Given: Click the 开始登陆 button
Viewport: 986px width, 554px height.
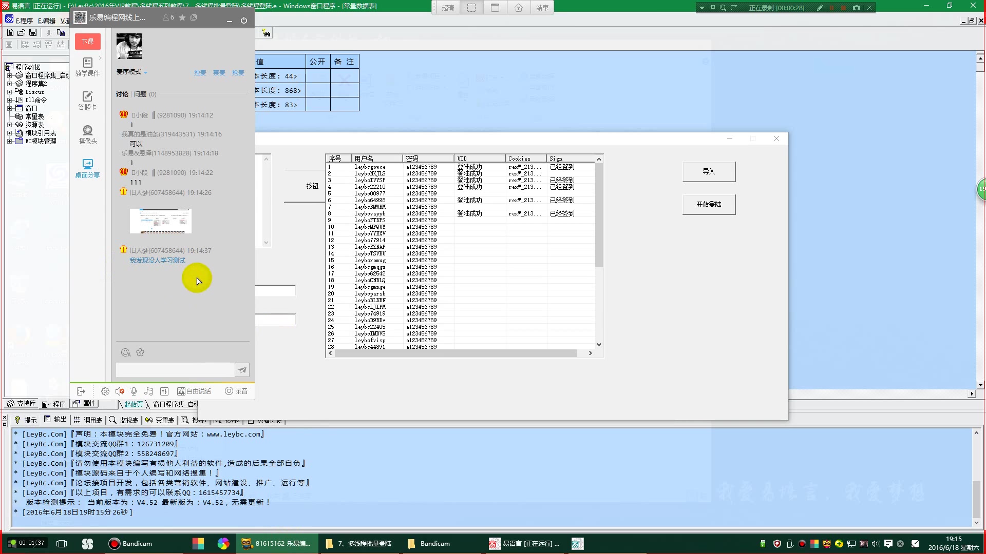Looking at the screenshot, I should tap(709, 205).
